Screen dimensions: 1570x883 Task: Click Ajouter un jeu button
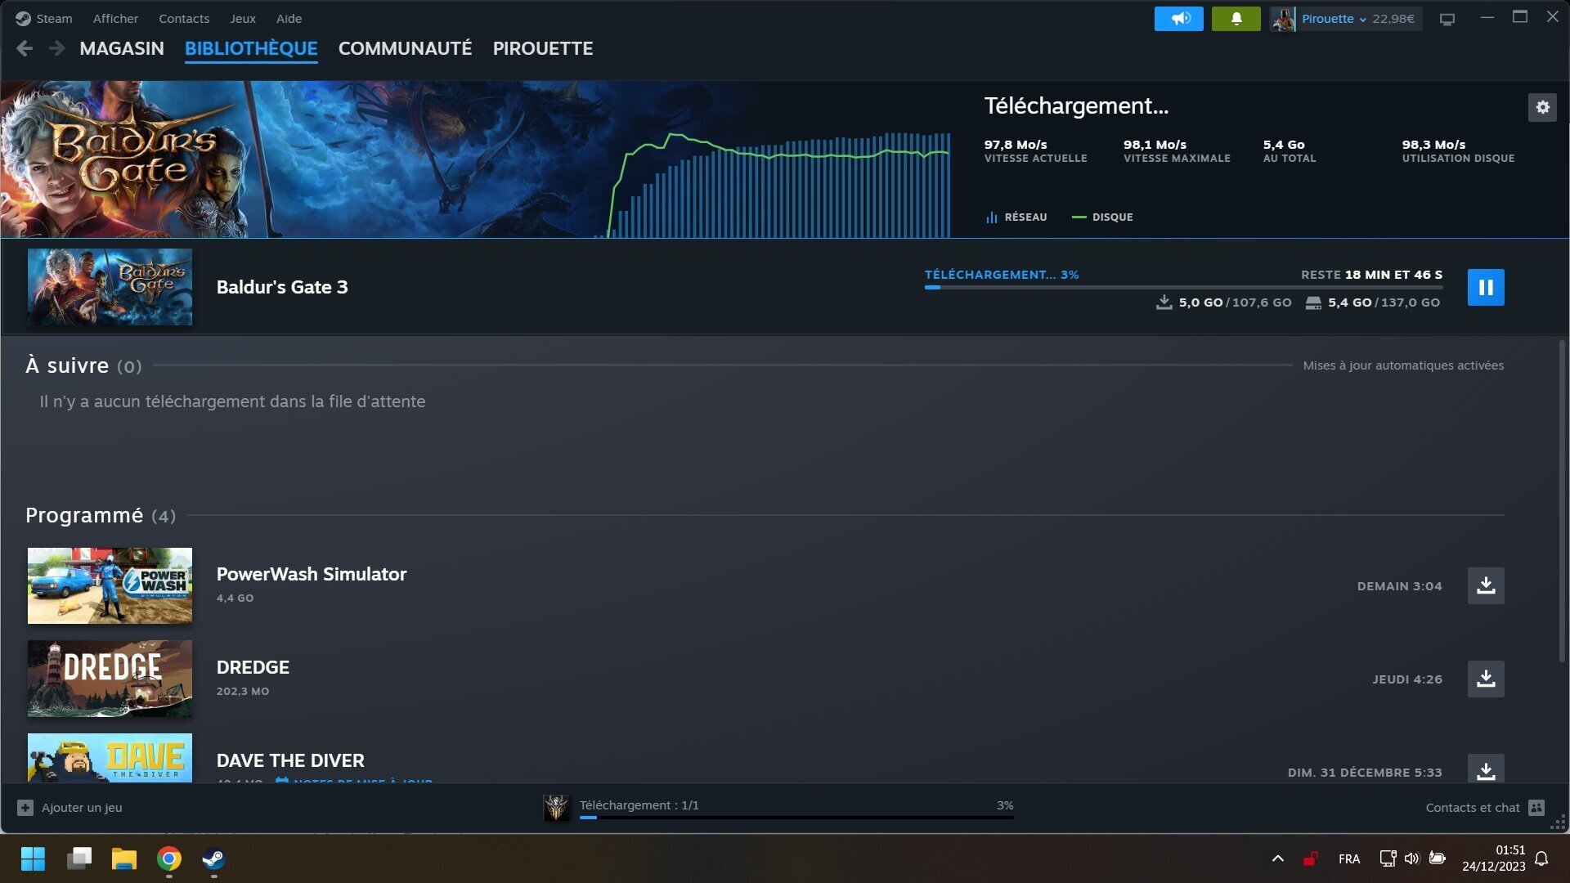[x=70, y=808]
